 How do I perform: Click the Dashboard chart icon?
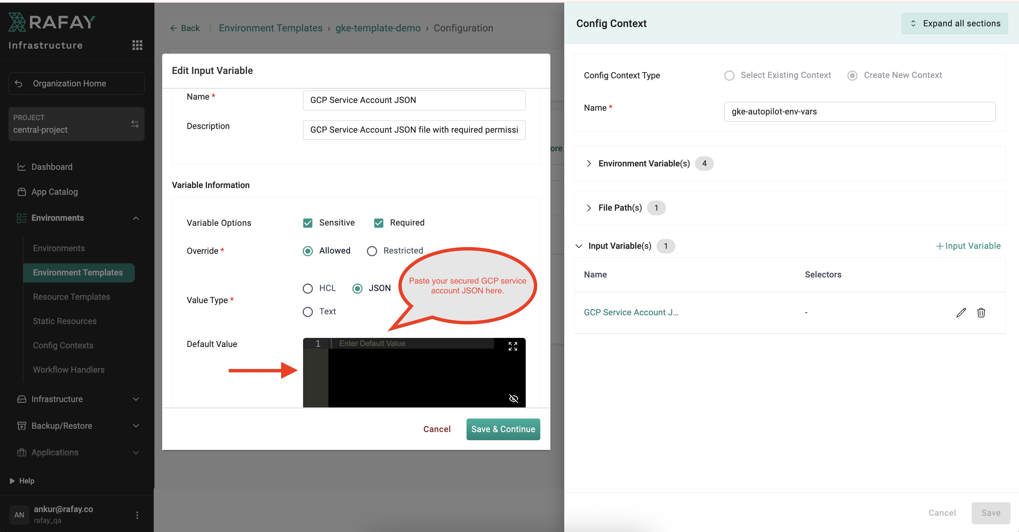pyautogui.click(x=21, y=167)
